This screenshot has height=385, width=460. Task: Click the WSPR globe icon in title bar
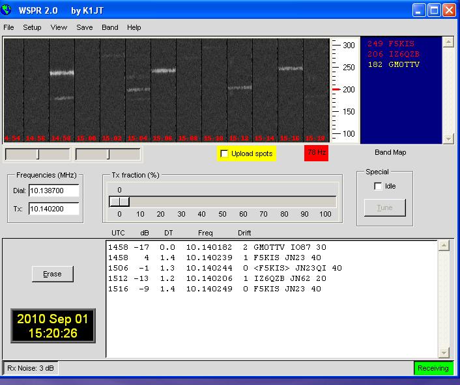pos(7,10)
